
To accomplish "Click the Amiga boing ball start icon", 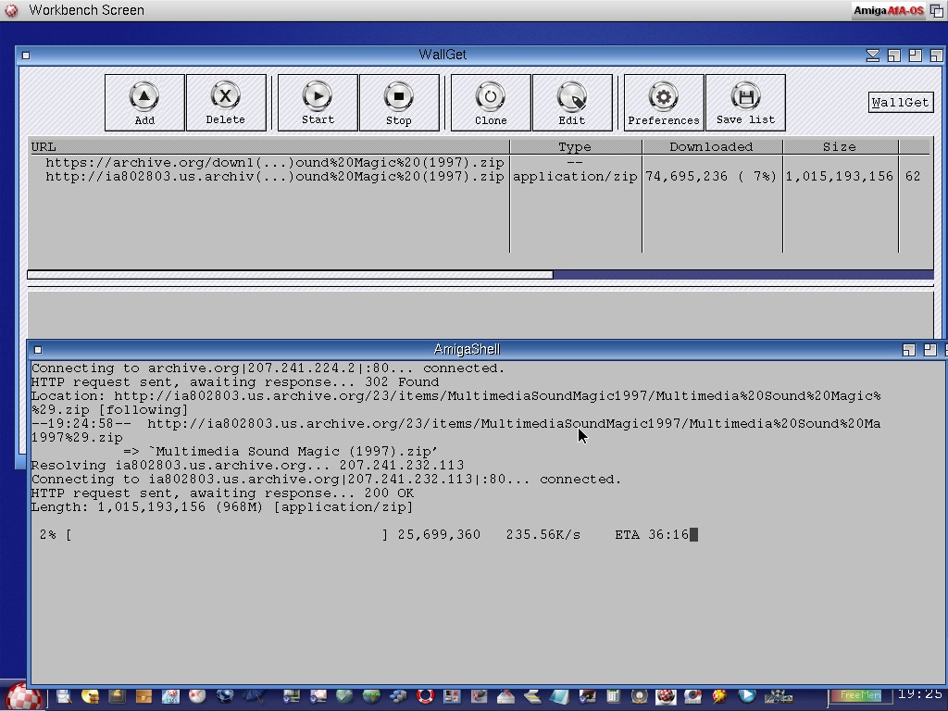I will pos(24,696).
